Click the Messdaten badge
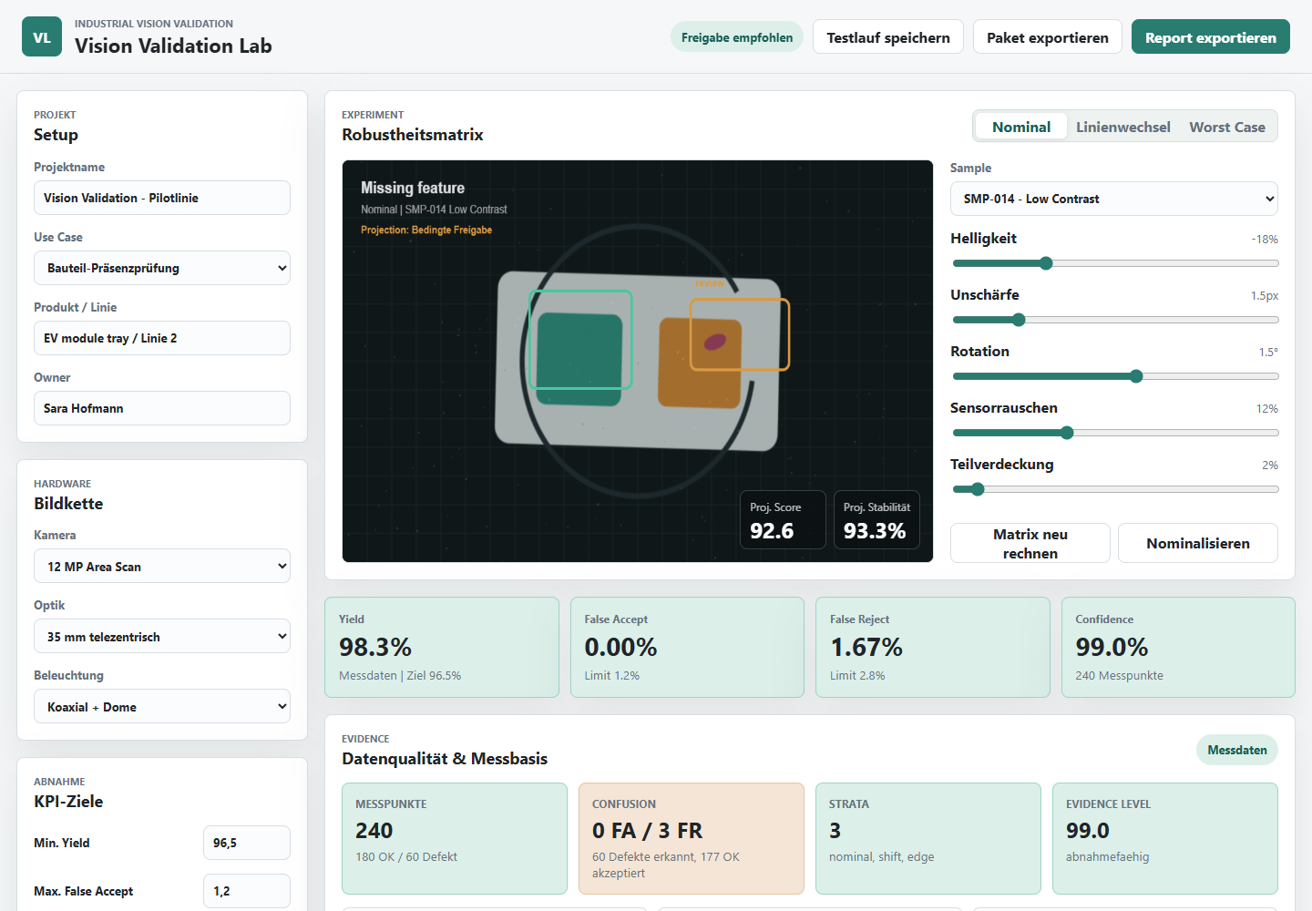This screenshot has height=911, width=1312. tap(1237, 750)
